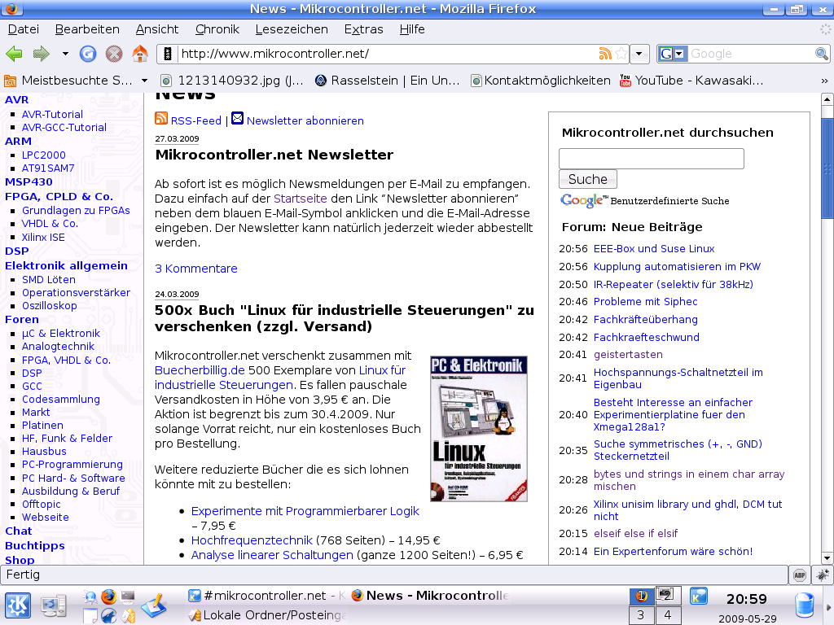Choose search engine via Google icon dropdown
This screenshot has height=625, width=834.
pyautogui.click(x=672, y=54)
